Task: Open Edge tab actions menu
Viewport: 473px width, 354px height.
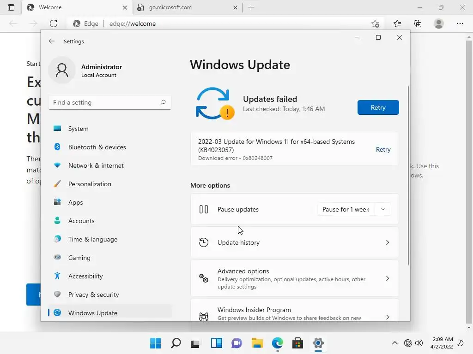Action: pyautogui.click(x=11, y=7)
